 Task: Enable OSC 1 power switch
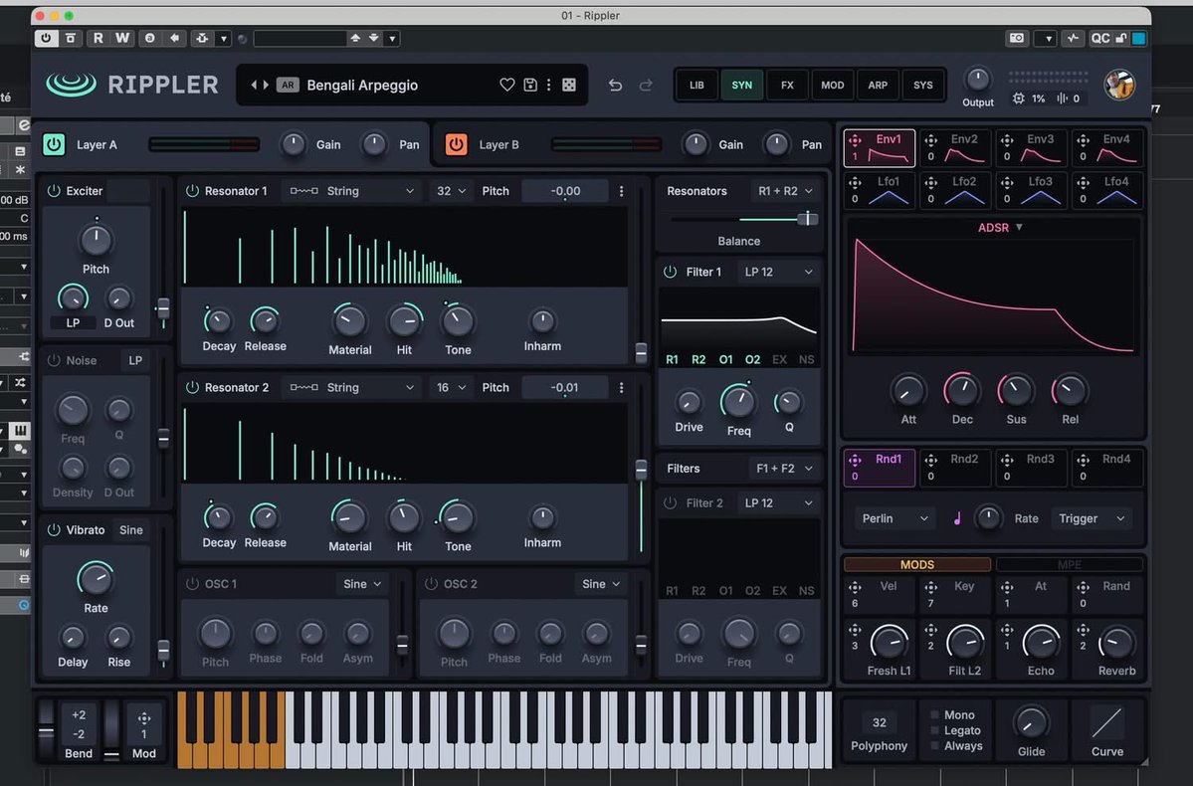(192, 584)
